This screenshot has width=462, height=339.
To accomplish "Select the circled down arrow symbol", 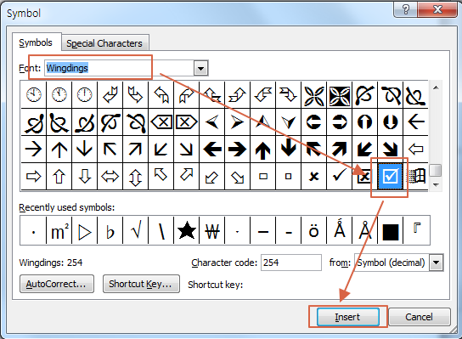I will 390,121.
